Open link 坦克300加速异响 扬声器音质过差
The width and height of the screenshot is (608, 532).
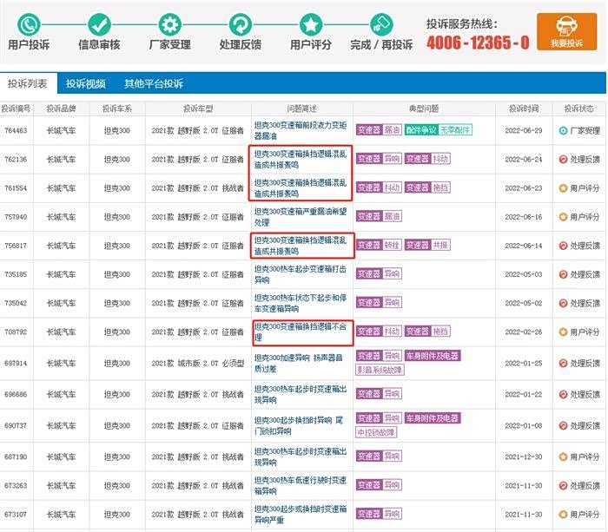[x=299, y=363]
